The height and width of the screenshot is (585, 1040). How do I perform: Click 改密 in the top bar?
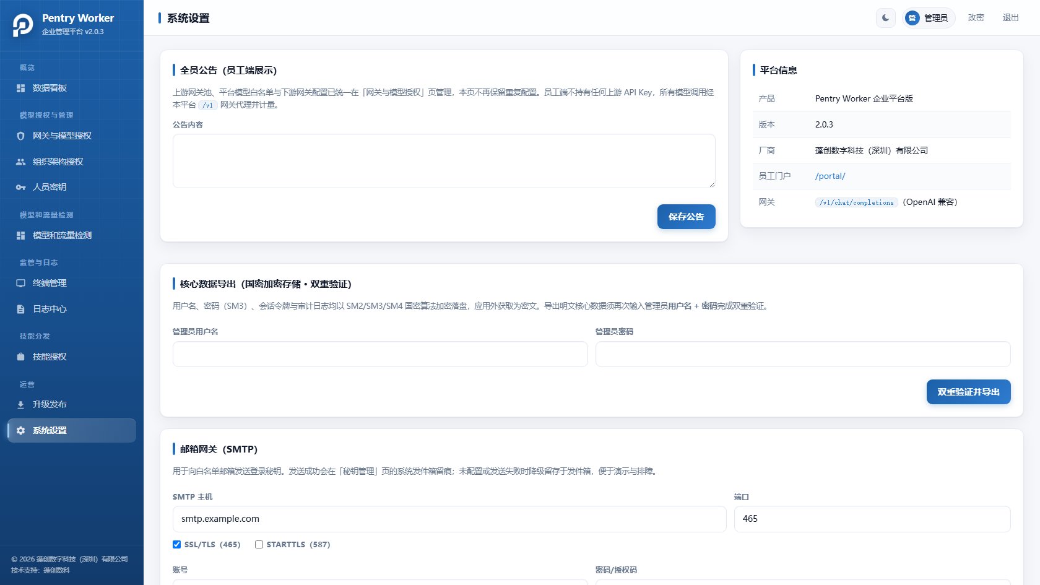(x=976, y=18)
